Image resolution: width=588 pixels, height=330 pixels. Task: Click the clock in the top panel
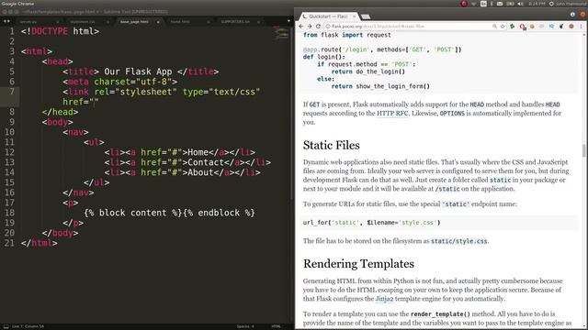pyautogui.click(x=537, y=4)
